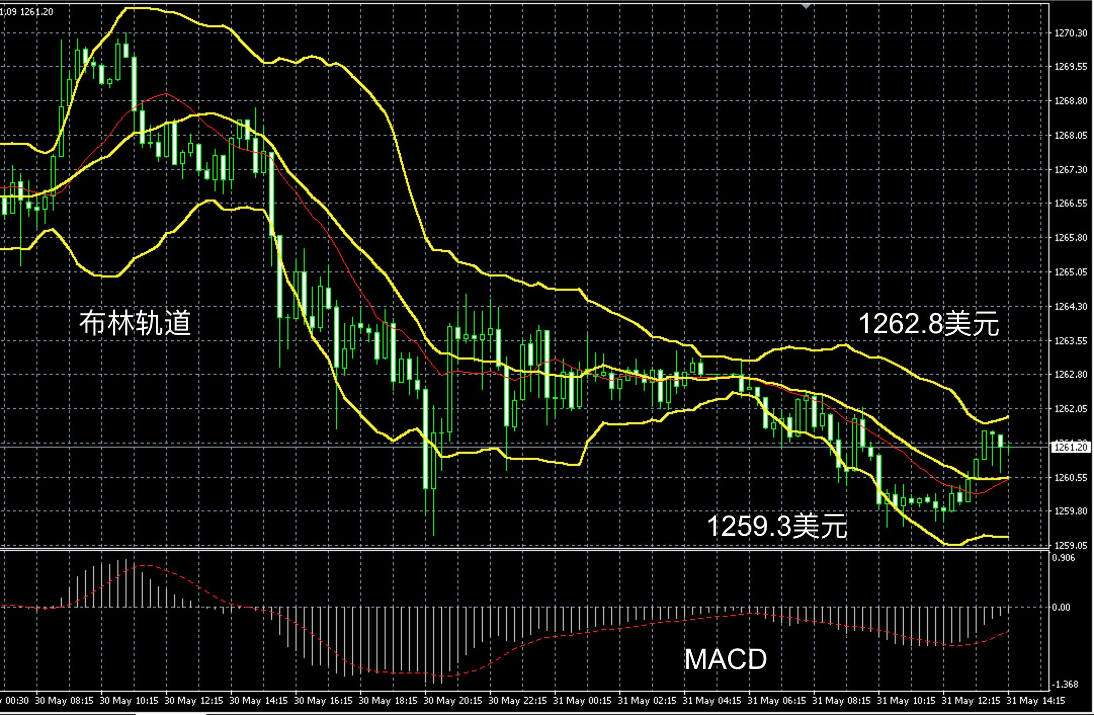Click the 1263.55 price axis label
This screenshot has height=715, width=1094.
point(1071,341)
